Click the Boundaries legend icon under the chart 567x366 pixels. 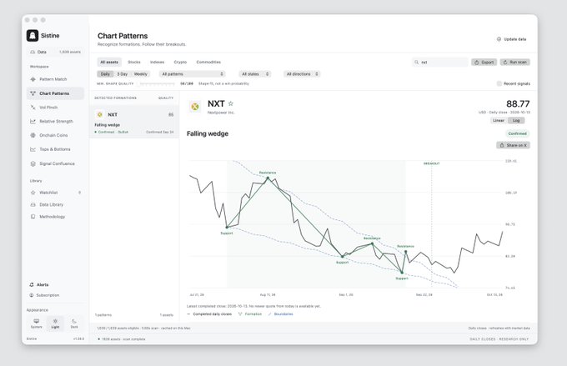pos(269,314)
